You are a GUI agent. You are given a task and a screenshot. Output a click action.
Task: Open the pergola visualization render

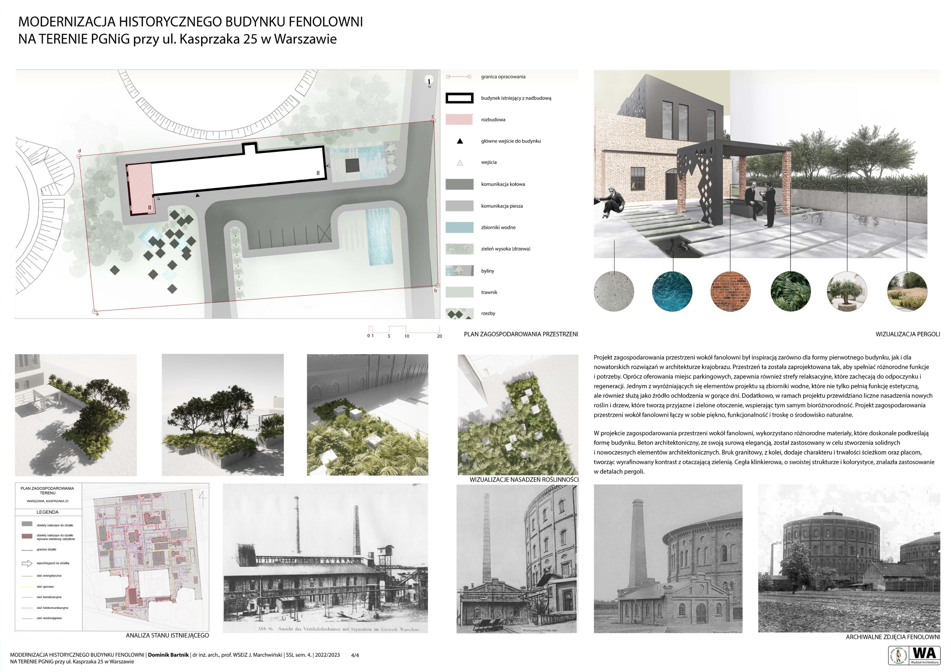coord(760,164)
